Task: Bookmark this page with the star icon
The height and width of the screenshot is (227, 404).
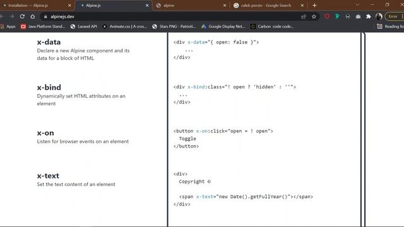Action: point(314,16)
